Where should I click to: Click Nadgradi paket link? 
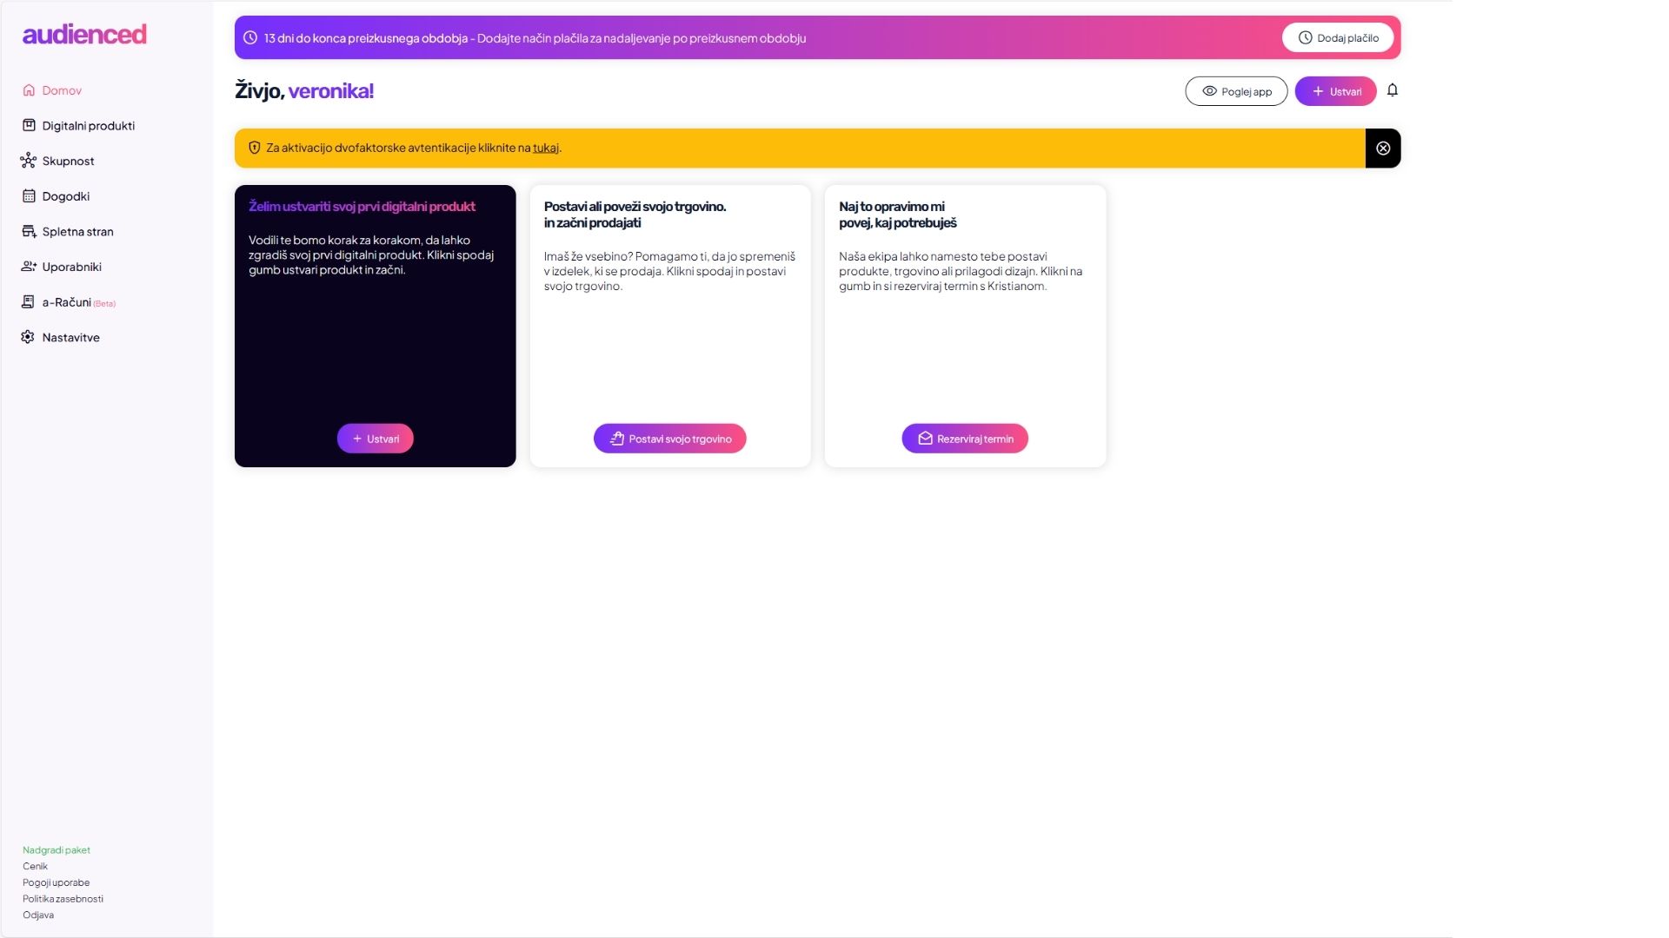tap(57, 850)
